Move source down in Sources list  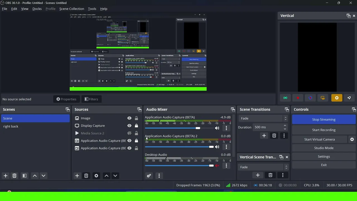click(115, 176)
